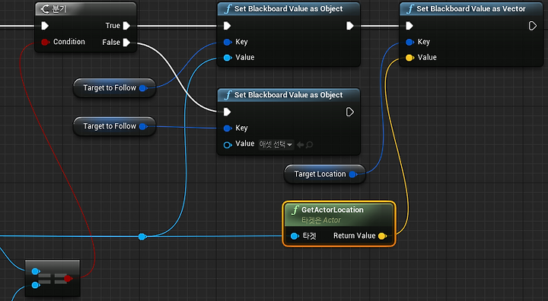
Task: Click the red Condition pin on Branch
Action: tap(45, 42)
